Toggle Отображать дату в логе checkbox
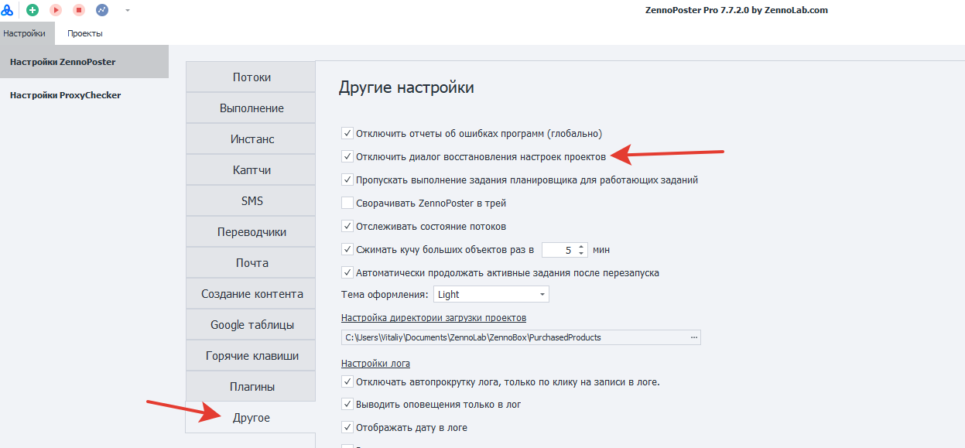965x448 pixels. (x=347, y=427)
